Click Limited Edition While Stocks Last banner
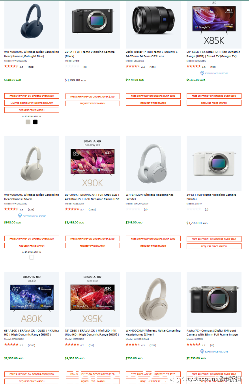This screenshot has height=390, width=249. click(32, 103)
